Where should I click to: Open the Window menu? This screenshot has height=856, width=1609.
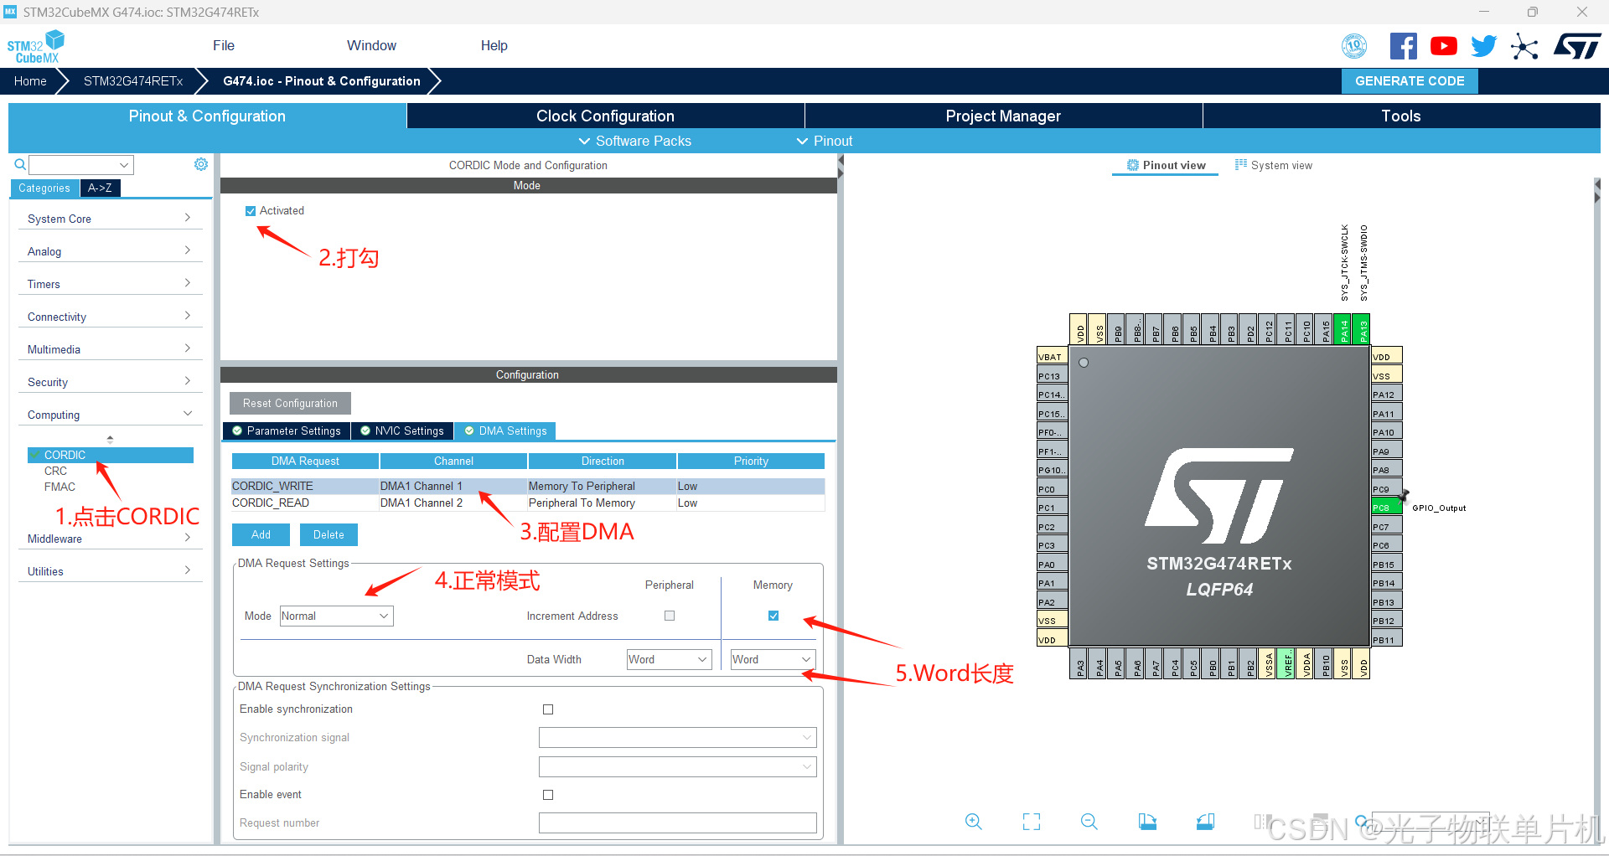pos(372,45)
